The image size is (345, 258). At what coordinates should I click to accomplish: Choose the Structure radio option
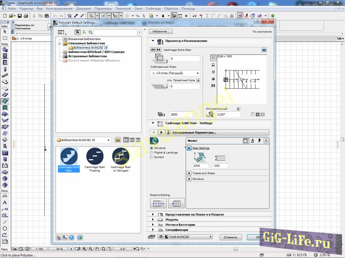pos(151,148)
